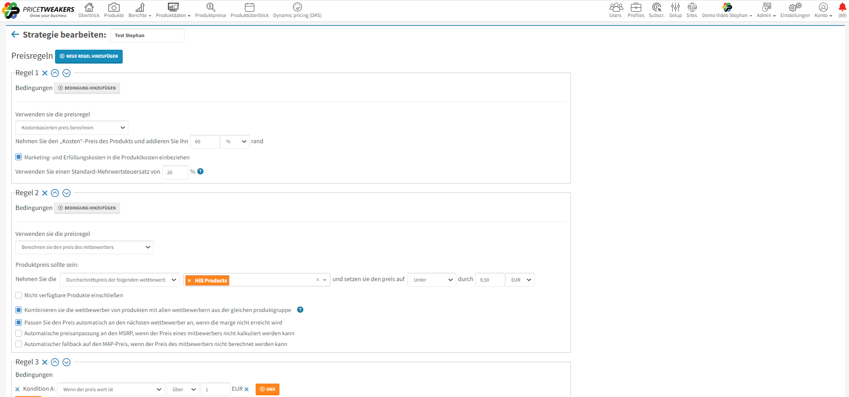Image resolution: width=849 pixels, height=397 pixels.
Task: Delete Regel 2 with the X icon
Action: click(x=45, y=193)
